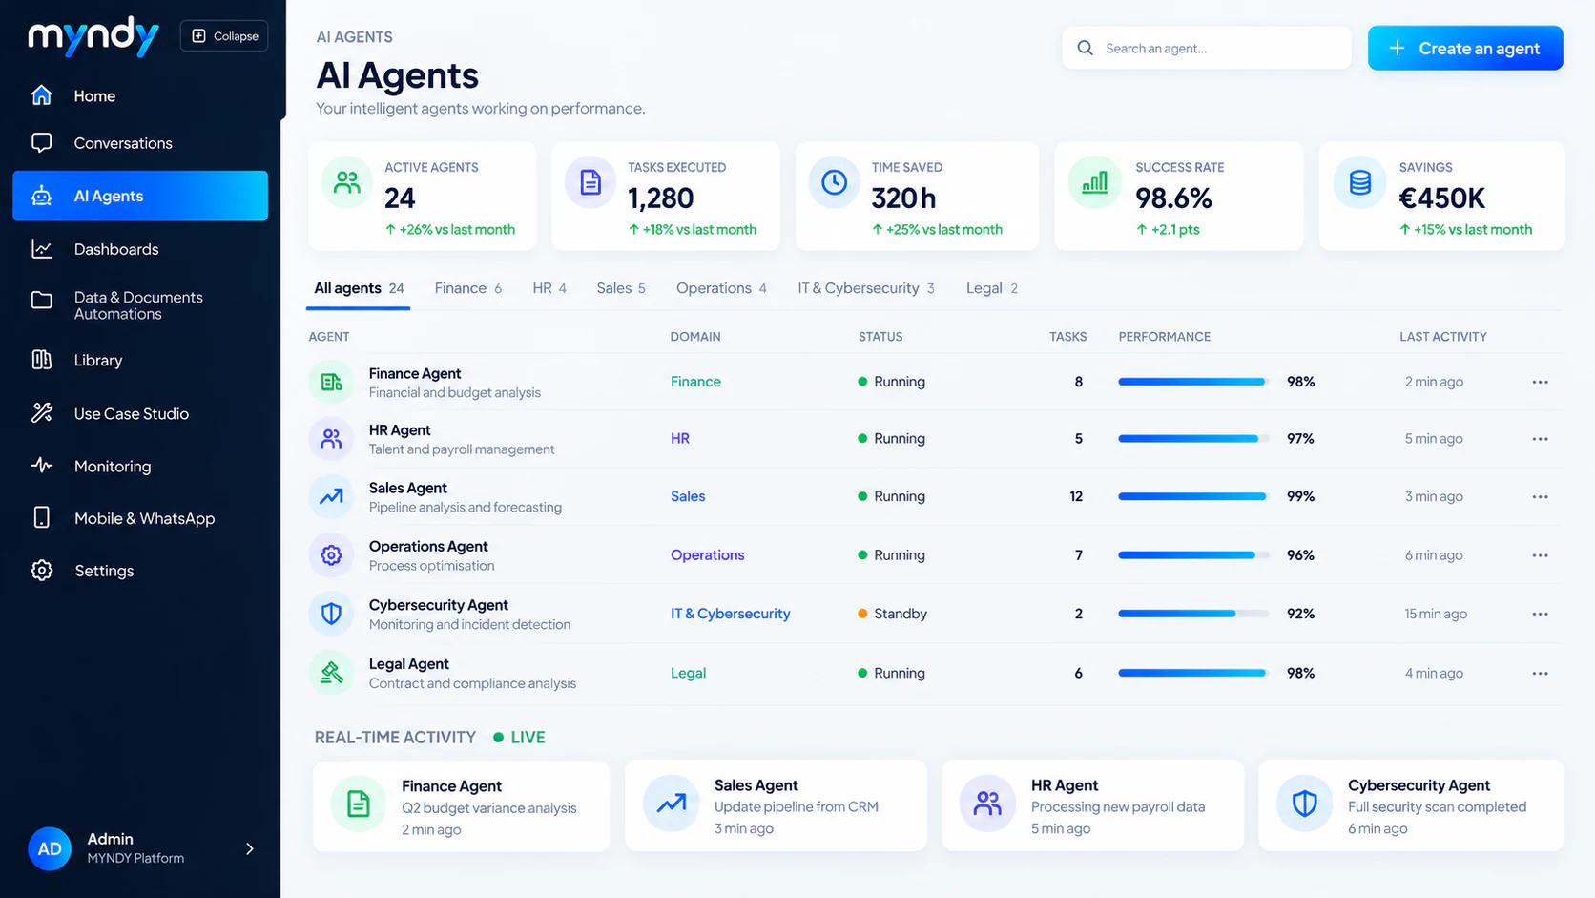Open the Library section

coord(77,360)
